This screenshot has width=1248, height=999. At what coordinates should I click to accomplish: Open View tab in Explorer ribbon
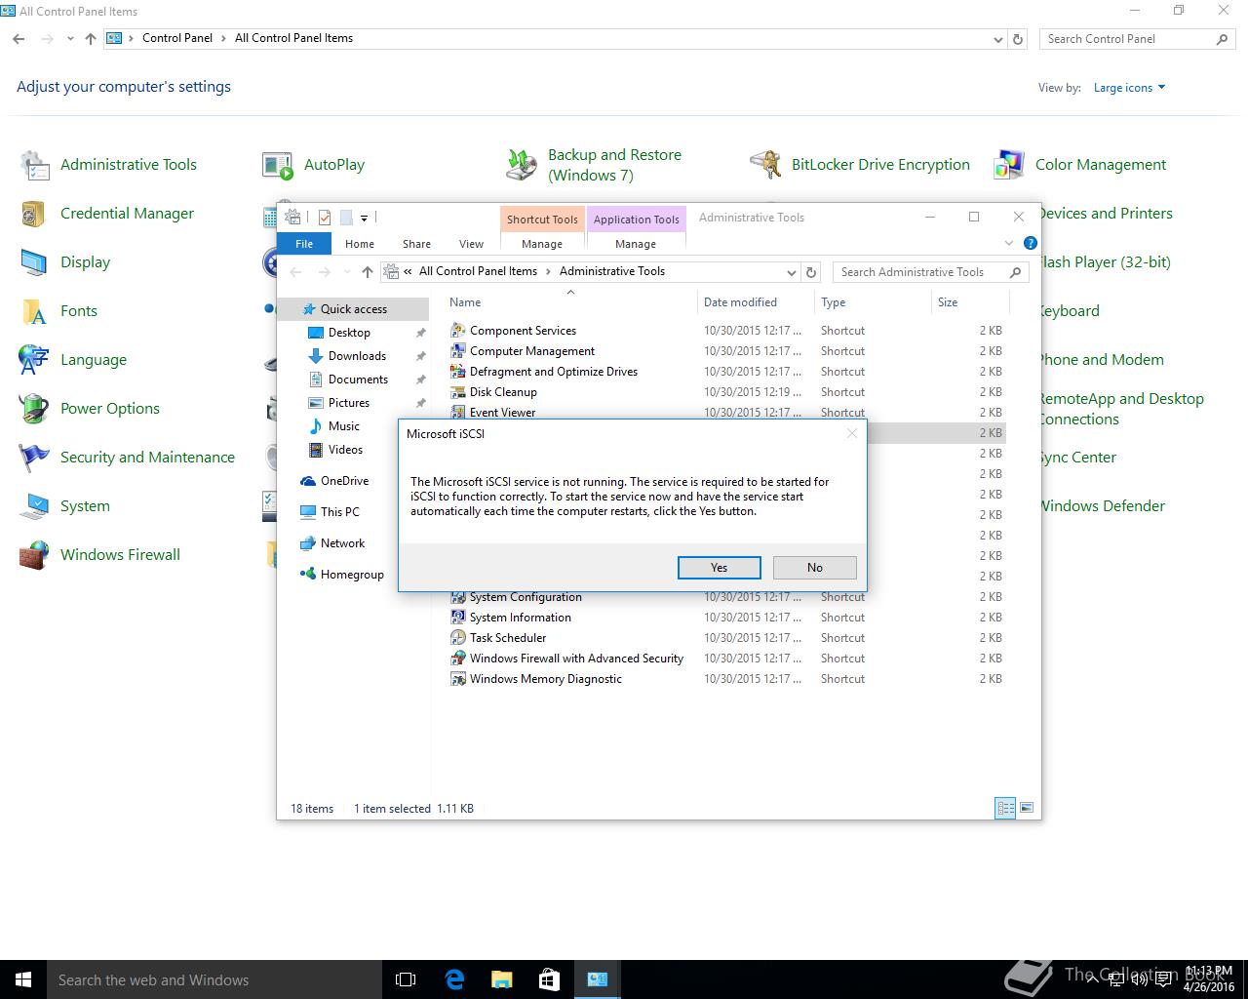click(x=471, y=244)
